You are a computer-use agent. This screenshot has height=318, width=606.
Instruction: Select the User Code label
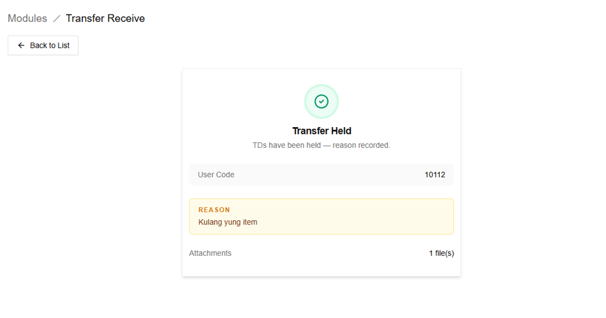tap(216, 175)
